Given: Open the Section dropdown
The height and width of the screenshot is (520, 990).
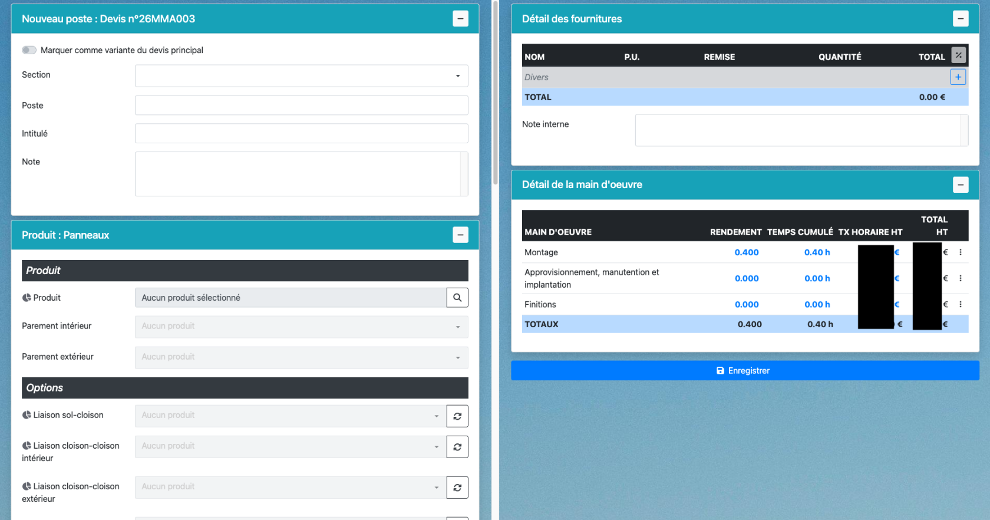Looking at the screenshot, I should [301, 76].
